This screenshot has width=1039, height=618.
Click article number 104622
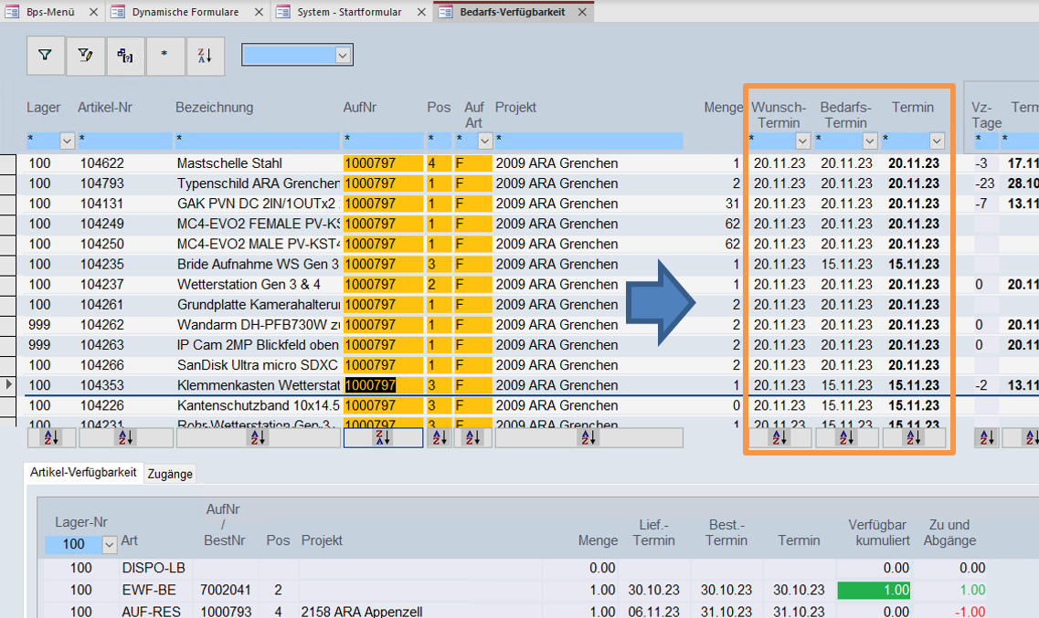click(x=102, y=163)
